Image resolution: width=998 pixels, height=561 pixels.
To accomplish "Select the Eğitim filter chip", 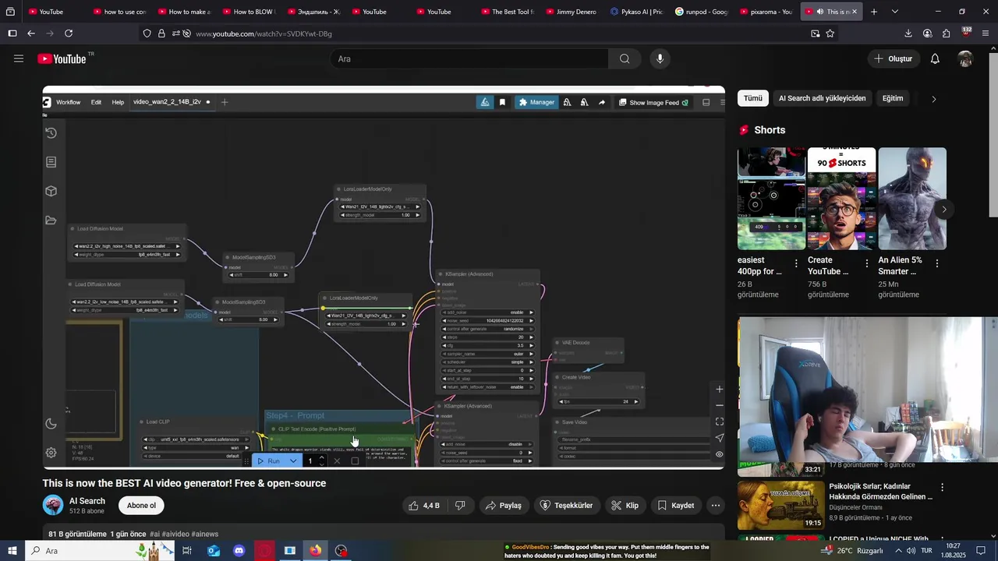I will (x=893, y=98).
